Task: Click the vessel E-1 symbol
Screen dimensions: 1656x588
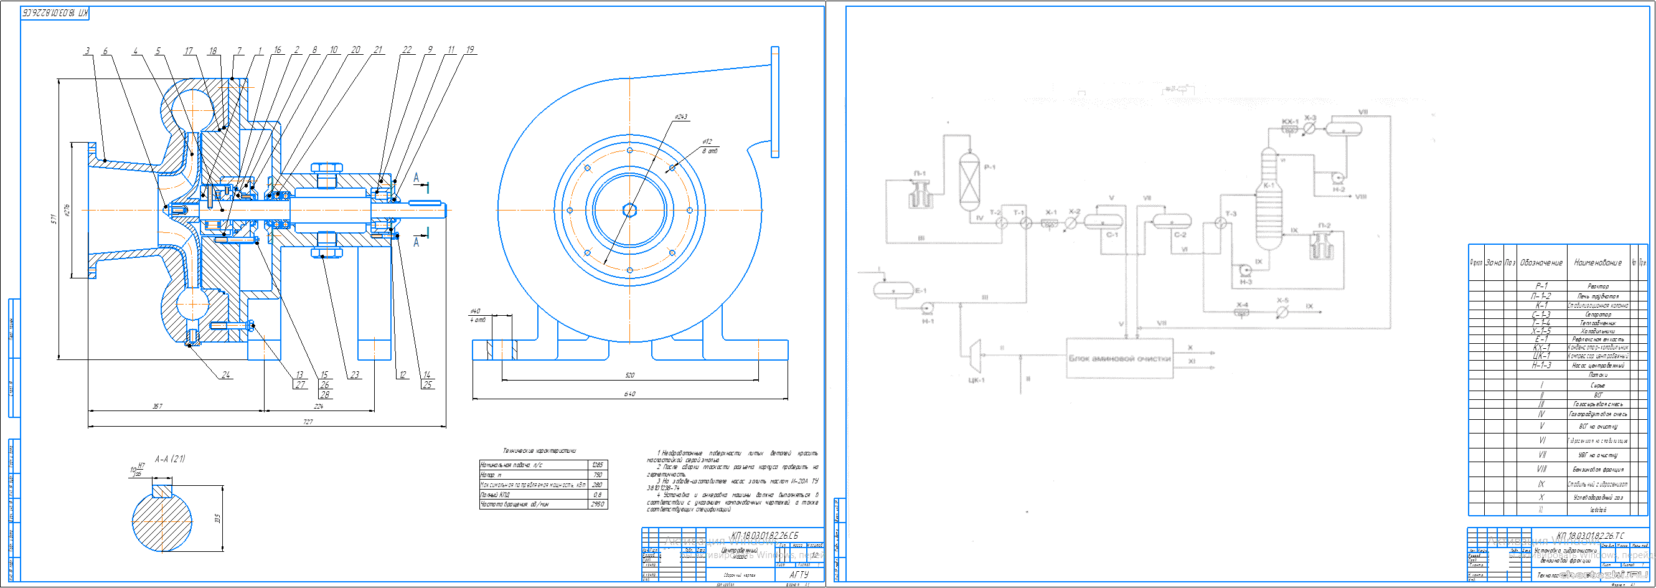Action: click(893, 290)
